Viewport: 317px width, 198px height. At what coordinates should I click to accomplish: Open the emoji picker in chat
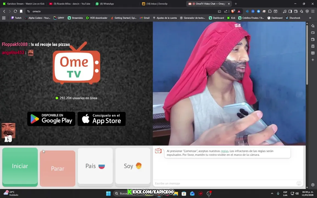coord(299,183)
